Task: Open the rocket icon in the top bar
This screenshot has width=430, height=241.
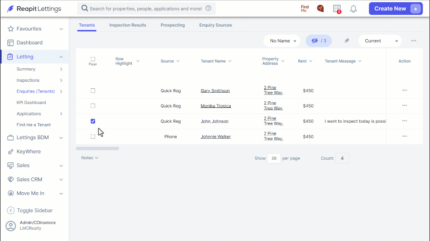Action: (x=320, y=9)
